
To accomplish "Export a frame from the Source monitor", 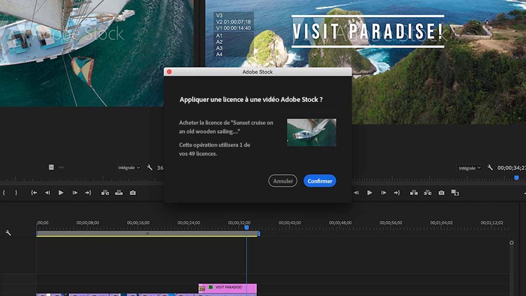I will click(133, 192).
